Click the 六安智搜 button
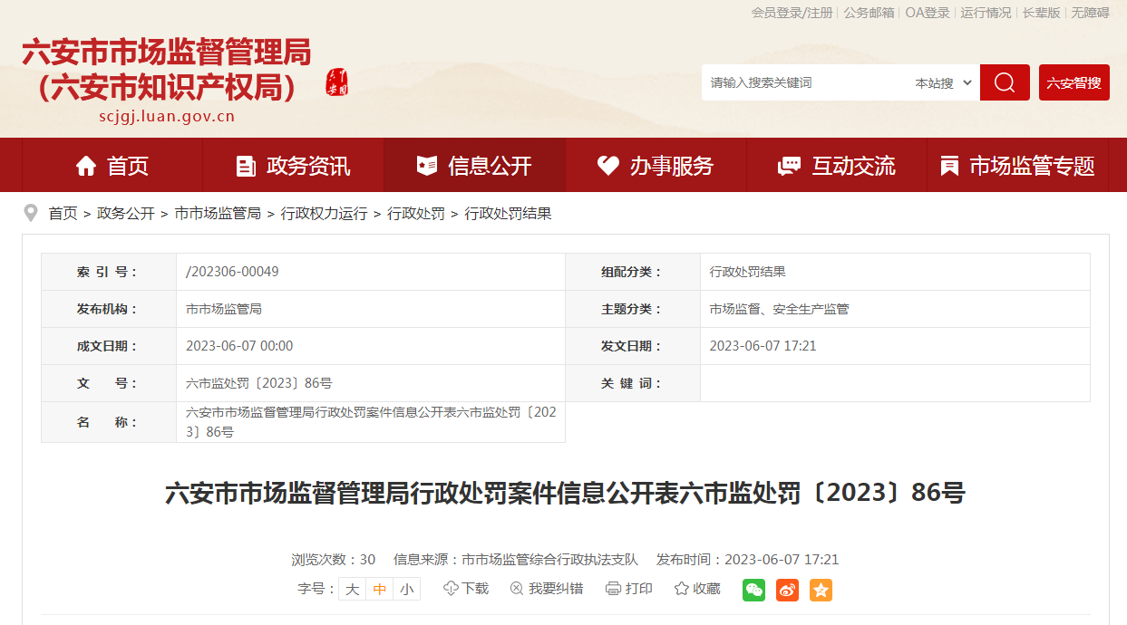 pyautogui.click(x=1074, y=82)
